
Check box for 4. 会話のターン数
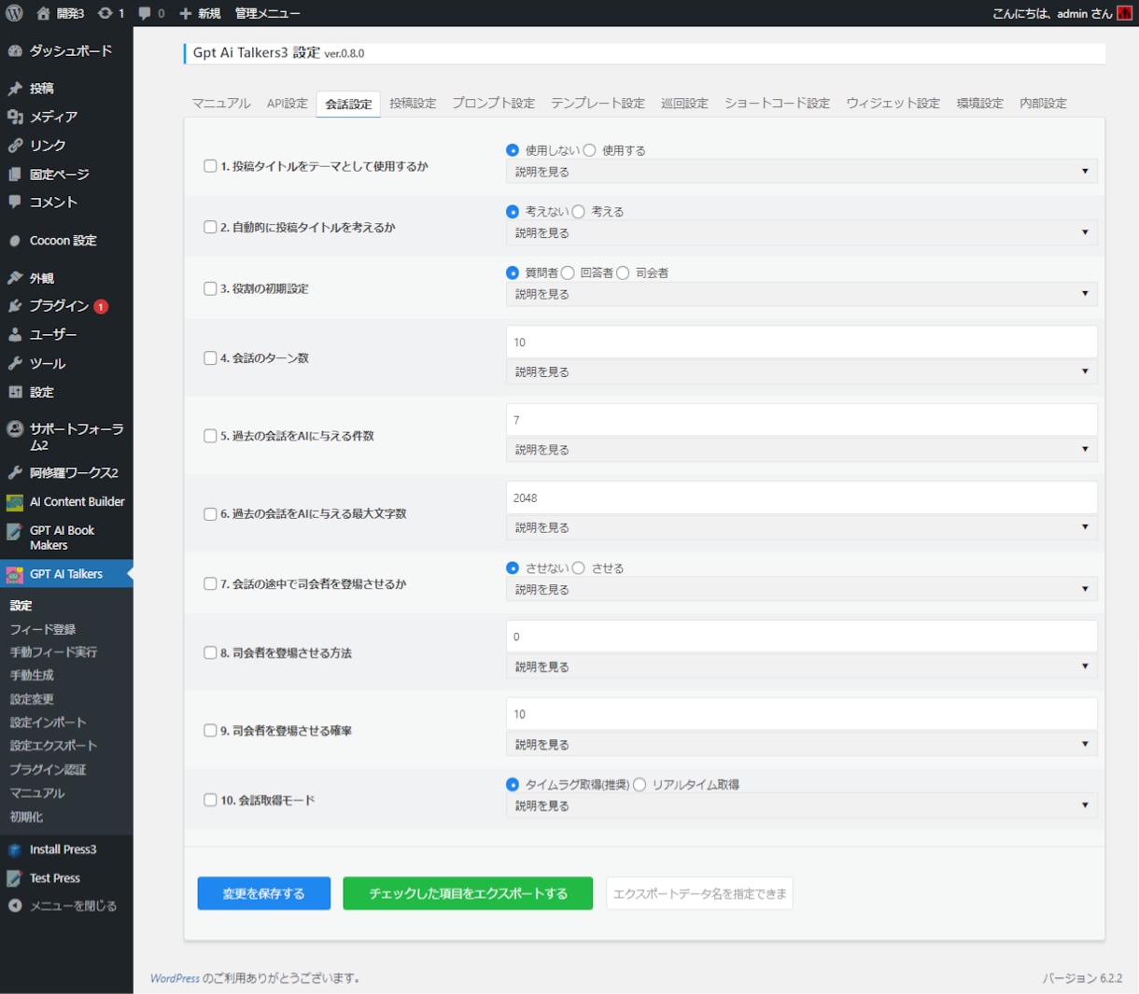(210, 357)
